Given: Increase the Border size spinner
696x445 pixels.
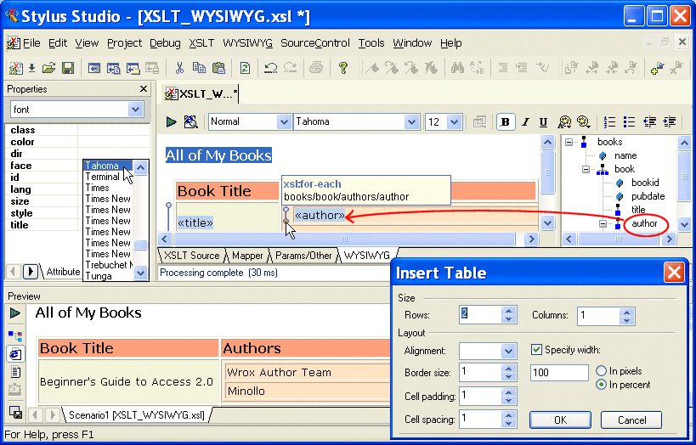Looking at the screenshot, I should 509,368.
